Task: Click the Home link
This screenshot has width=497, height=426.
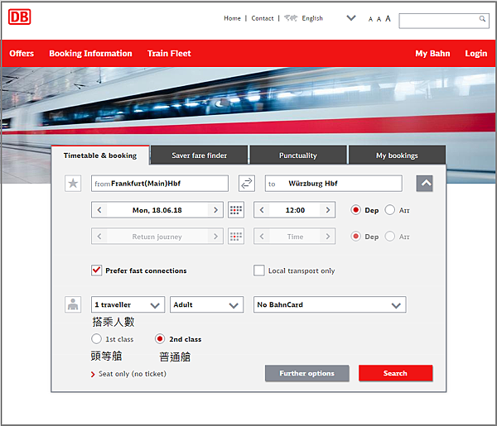Action: pyautogui.click(x=232, y=18)
